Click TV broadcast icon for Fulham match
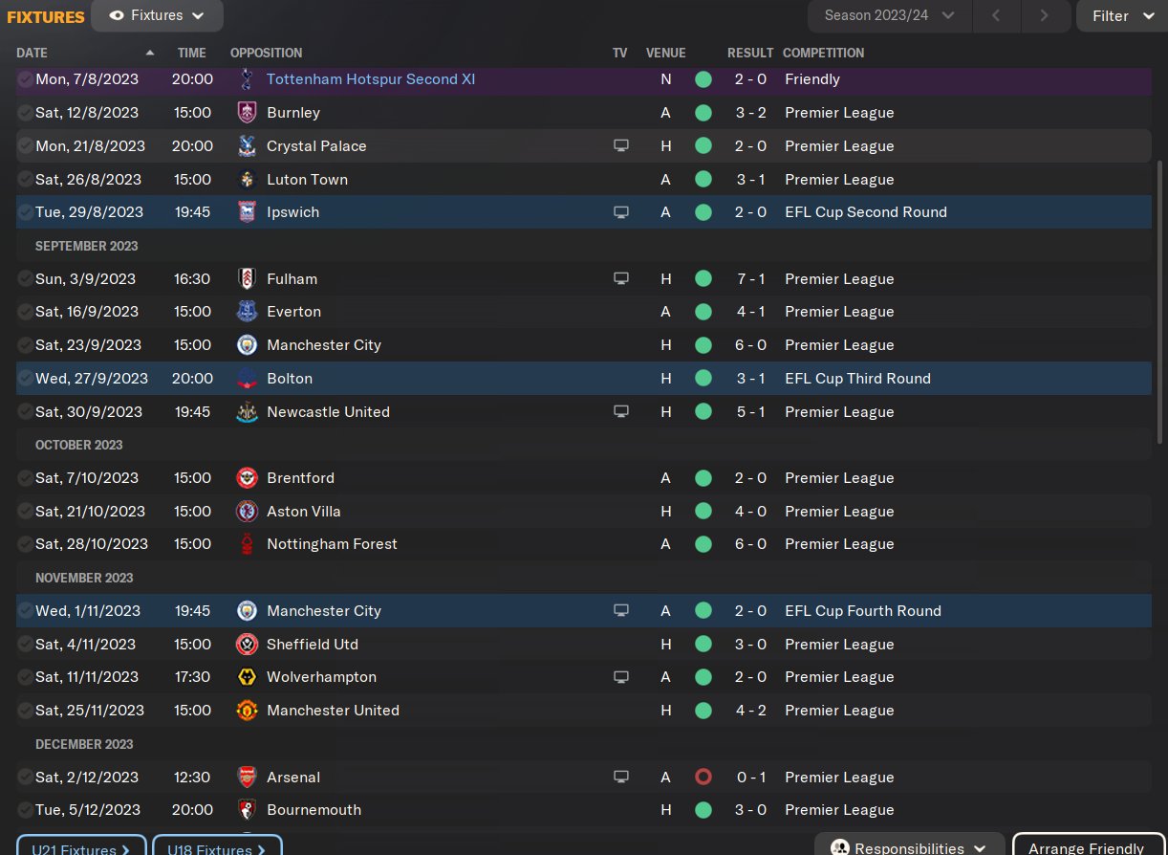This screenshot has height=855, width=1168. click(x=621, y=279)
